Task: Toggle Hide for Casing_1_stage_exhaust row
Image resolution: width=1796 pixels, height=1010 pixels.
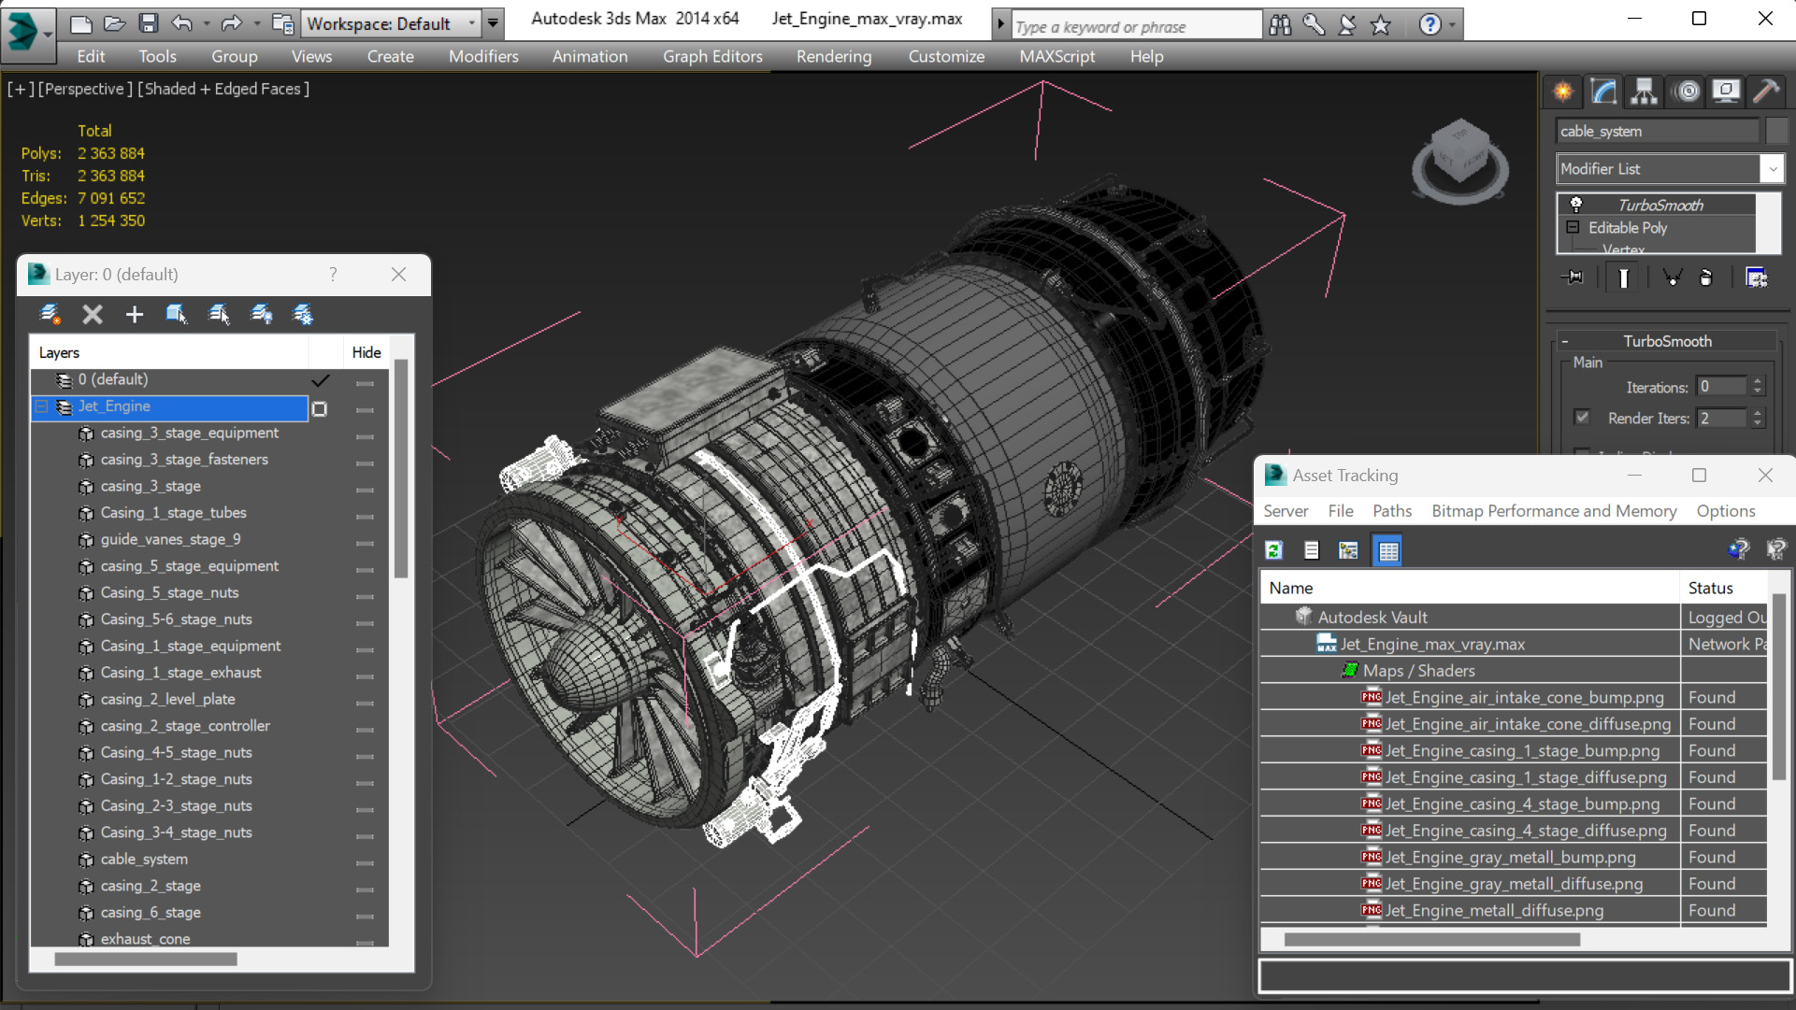Action: coord(366,676)
